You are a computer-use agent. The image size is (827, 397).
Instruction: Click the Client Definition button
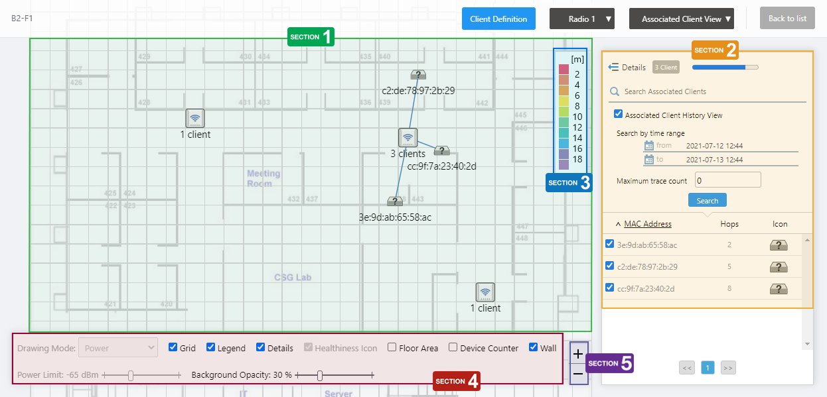tap(498, 19)
